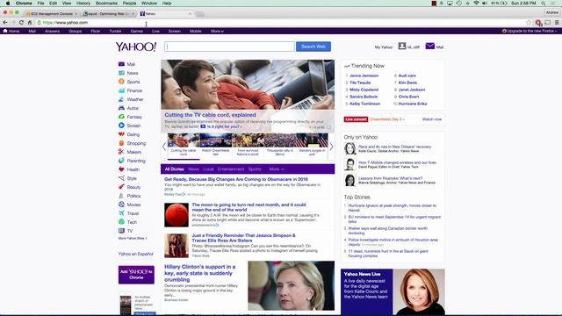
Task: Click the Watch now link
Action: (432, 119)
